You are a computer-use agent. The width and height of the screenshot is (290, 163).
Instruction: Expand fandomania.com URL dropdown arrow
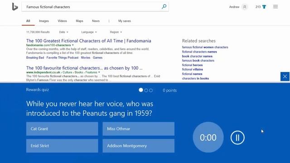(72, 45)
